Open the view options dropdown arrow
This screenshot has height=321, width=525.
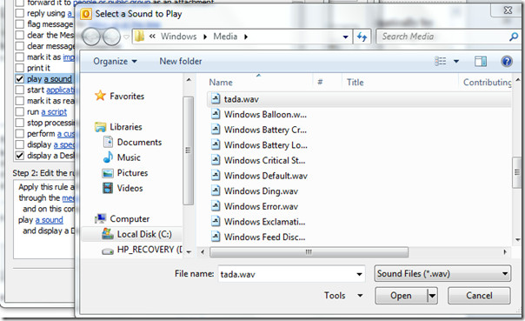[456, 61]
